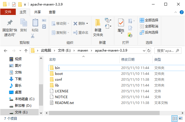This screenshot has height=122, width=185.
Task: Switch to details view in status bar
Action: point(175,119)
